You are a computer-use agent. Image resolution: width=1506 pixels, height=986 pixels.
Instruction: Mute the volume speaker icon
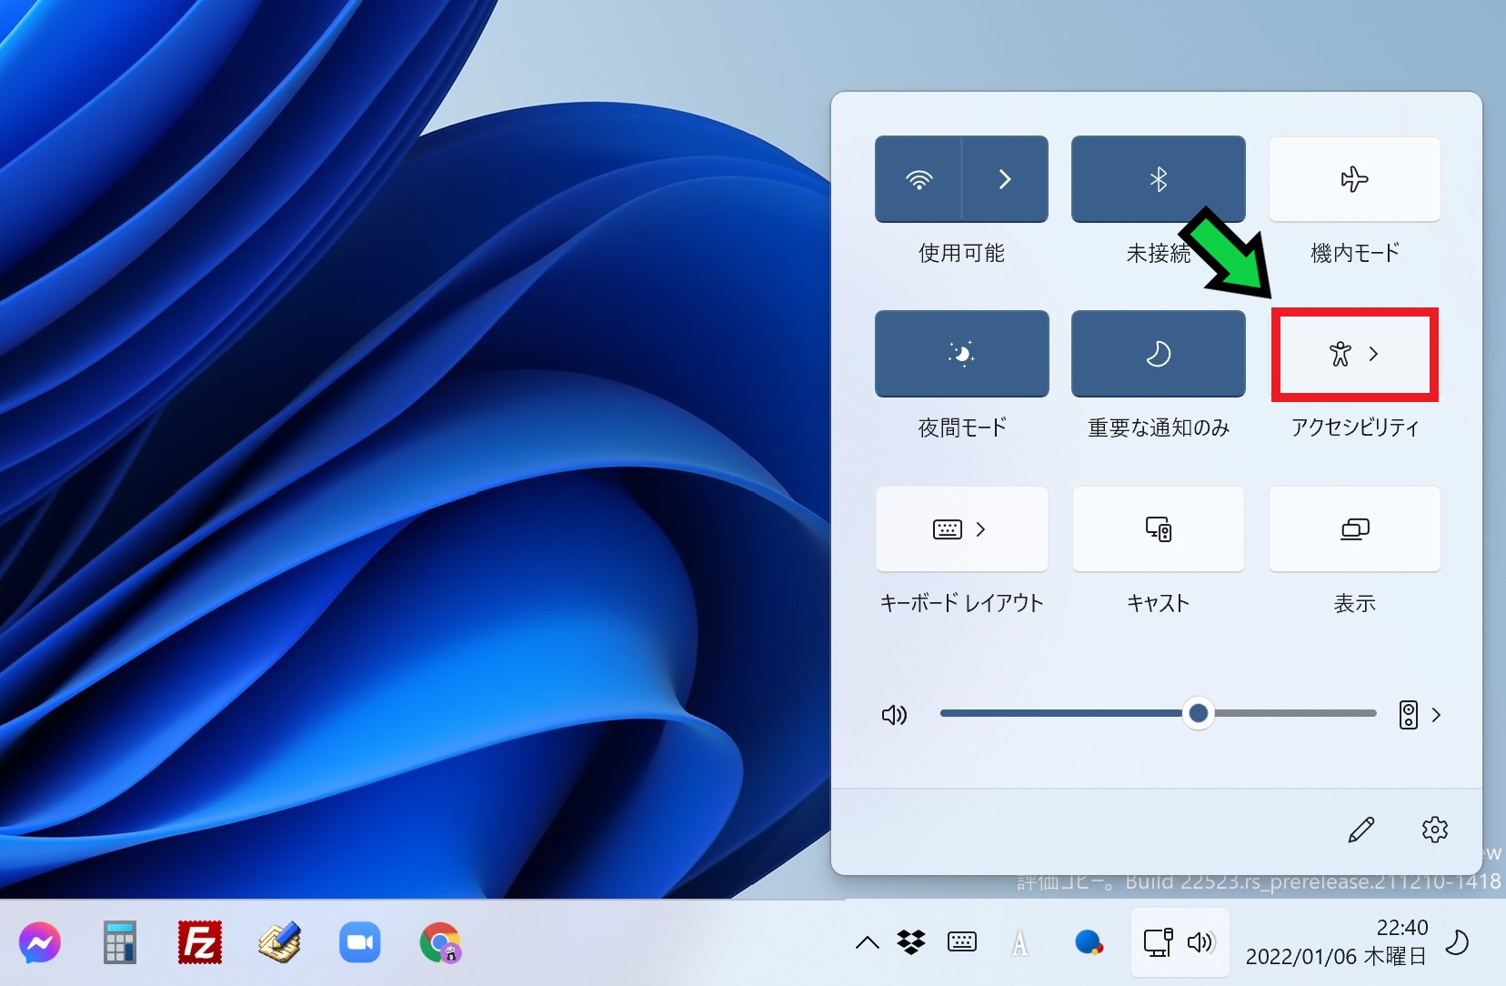[x=894, y=715]
